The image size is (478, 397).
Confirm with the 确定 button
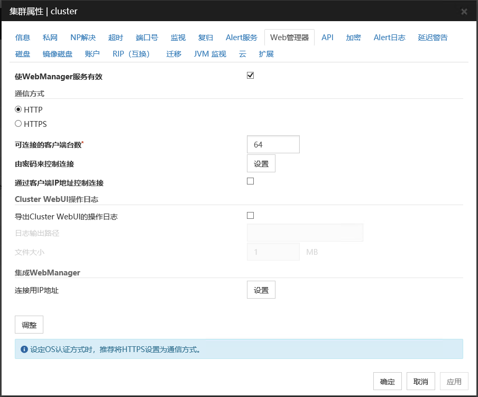pos(388,382)
